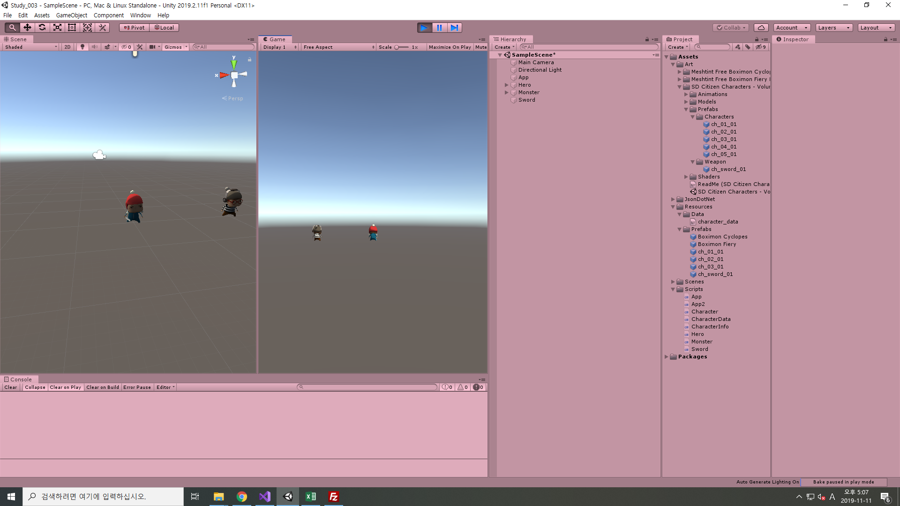
Task: Click the Step frame button
Action: click(x=454, y=28)
